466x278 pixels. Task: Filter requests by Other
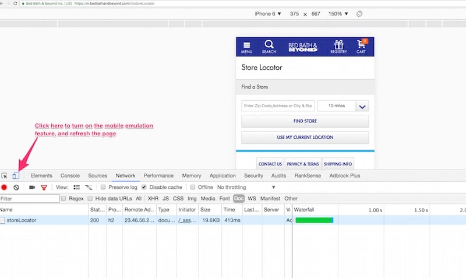point(291,199)
